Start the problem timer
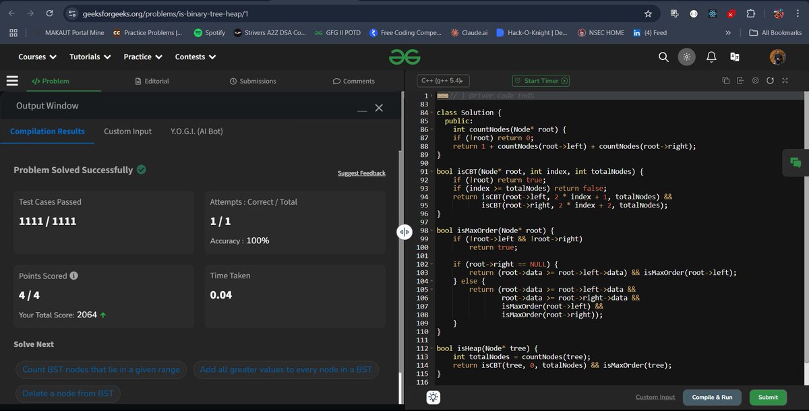 coord(540,80)
